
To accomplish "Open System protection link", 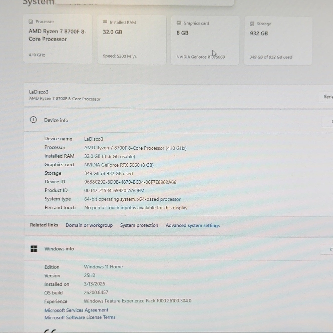I will [x=139, y=225].
